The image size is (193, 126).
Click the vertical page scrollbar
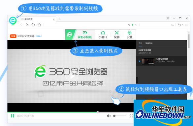[x=188, y=41]
